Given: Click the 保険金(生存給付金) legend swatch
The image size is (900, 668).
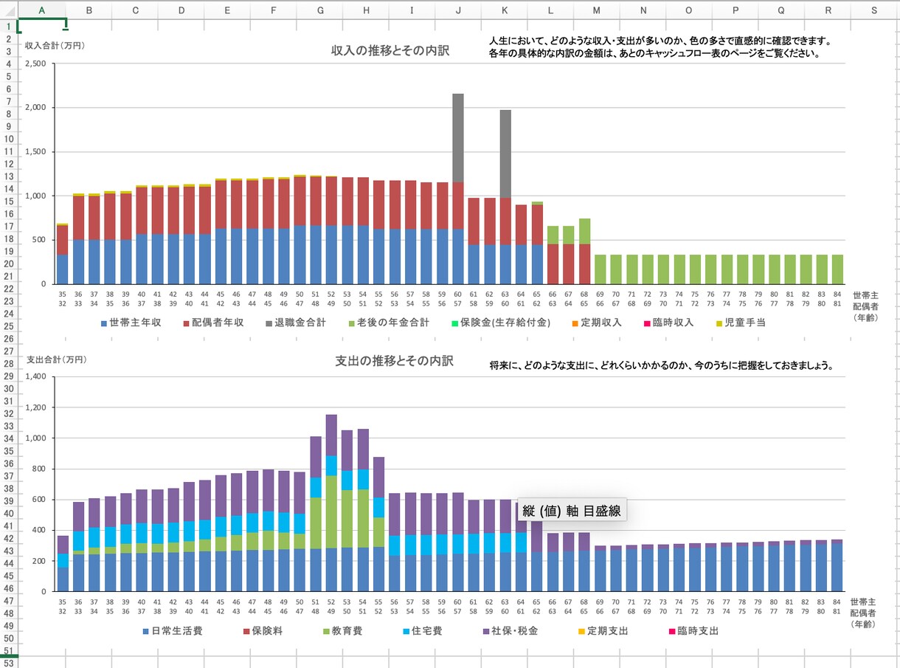Looking at the screenshot, I should 454,323.
